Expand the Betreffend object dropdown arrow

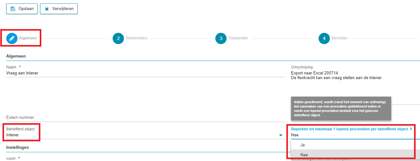280,135
